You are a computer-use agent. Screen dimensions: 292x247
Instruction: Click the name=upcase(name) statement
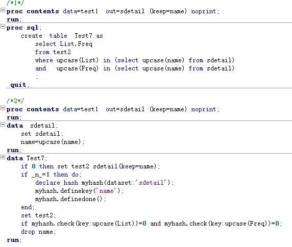point(53,142)
